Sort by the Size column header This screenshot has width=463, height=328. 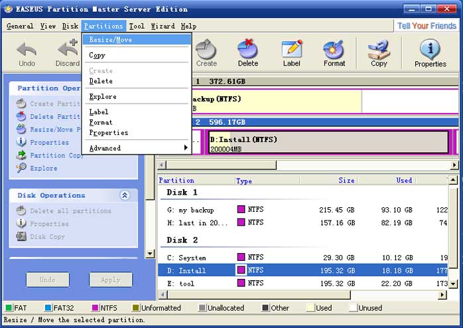point(328,180)
